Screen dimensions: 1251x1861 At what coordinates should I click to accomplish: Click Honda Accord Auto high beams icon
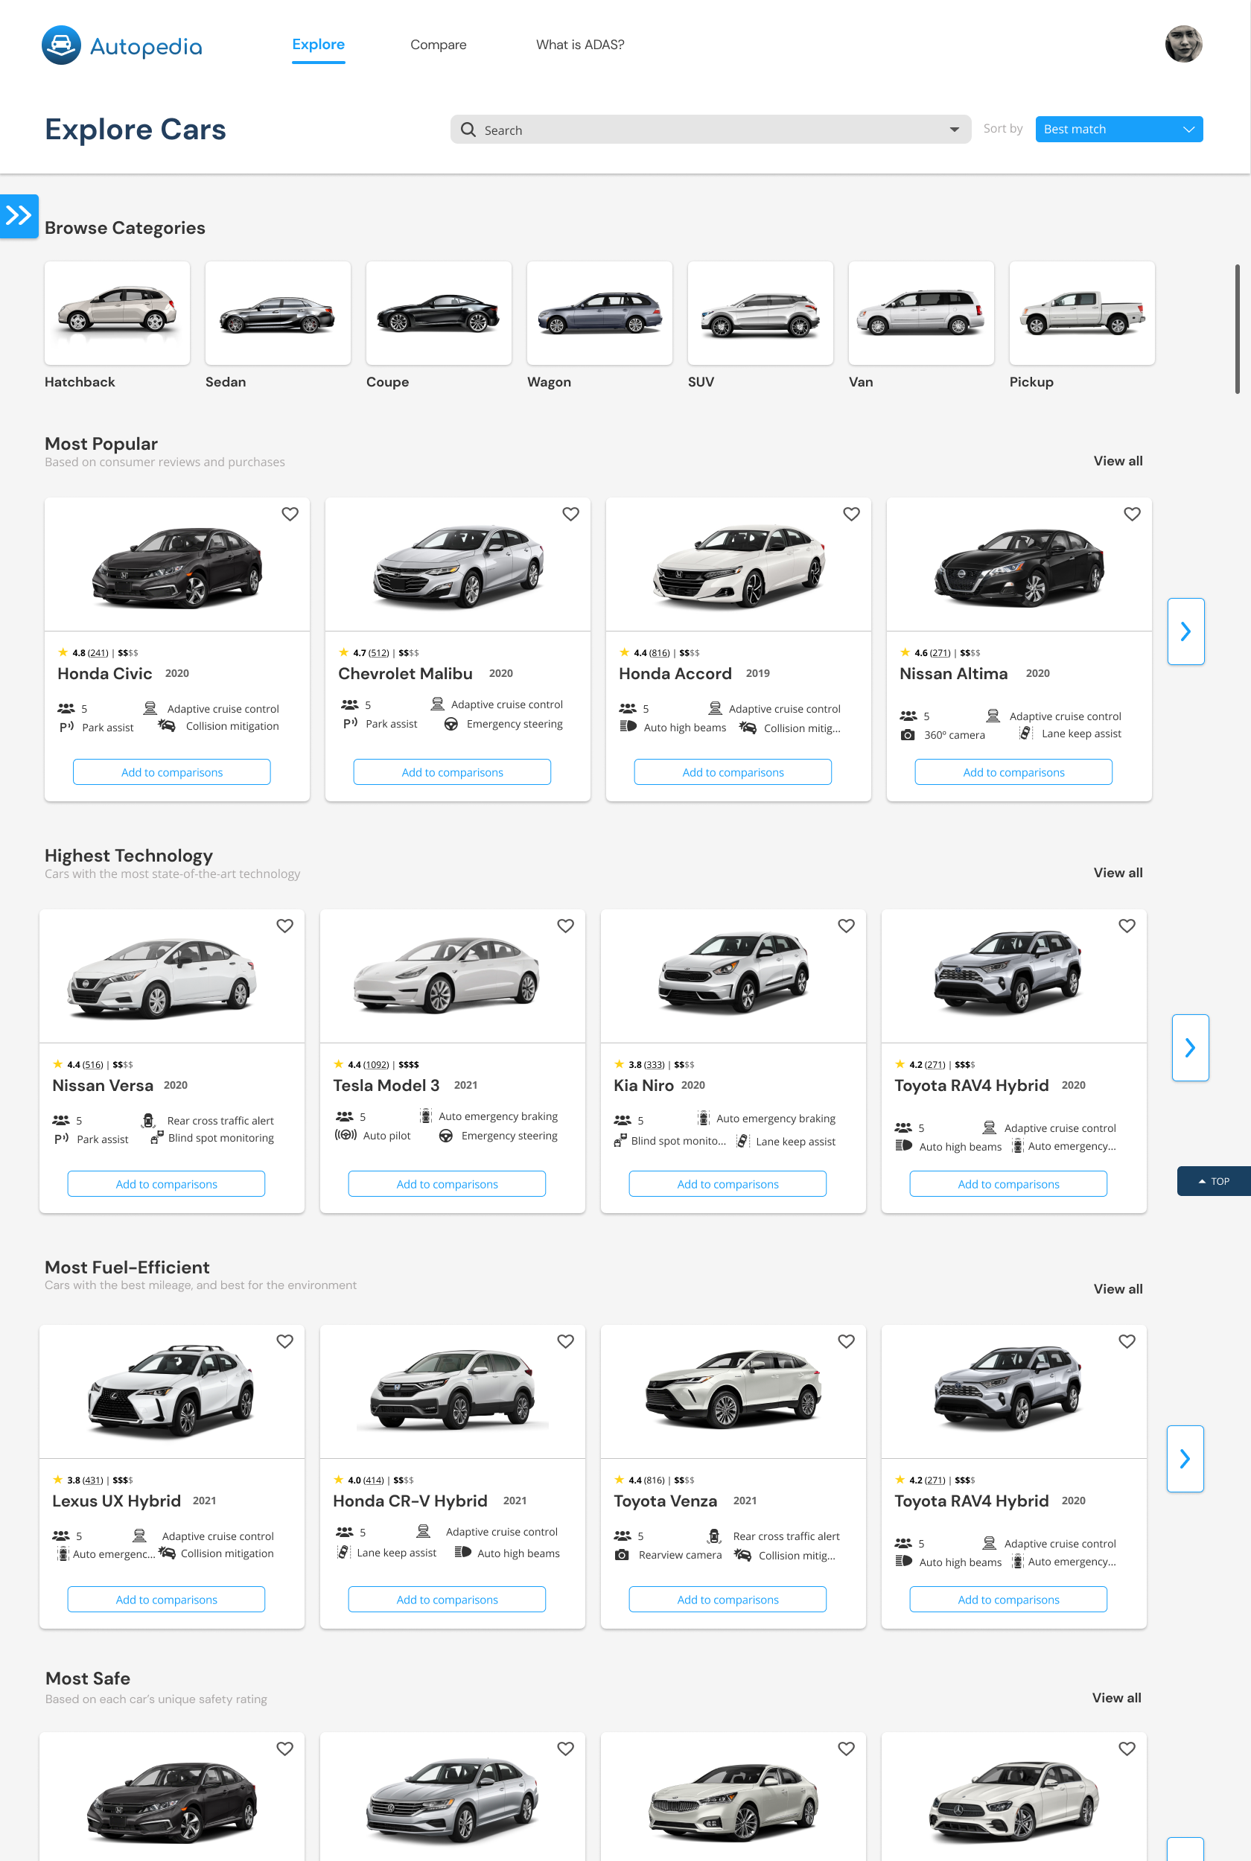628,727
